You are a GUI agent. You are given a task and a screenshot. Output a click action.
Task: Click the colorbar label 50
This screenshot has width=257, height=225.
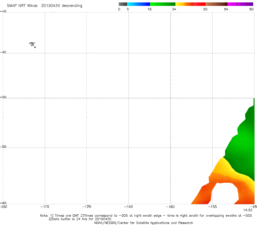[x=205, y=9]
